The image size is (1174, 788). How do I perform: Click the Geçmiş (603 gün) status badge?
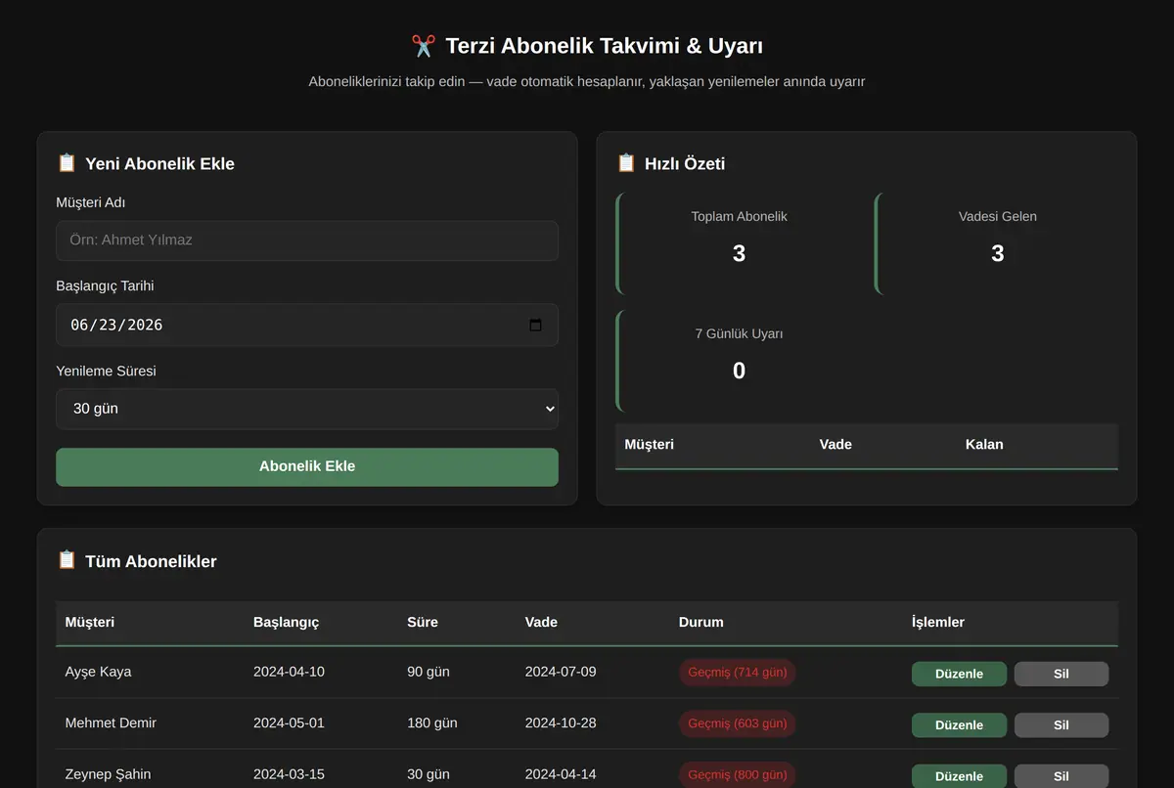coord(738,723)
